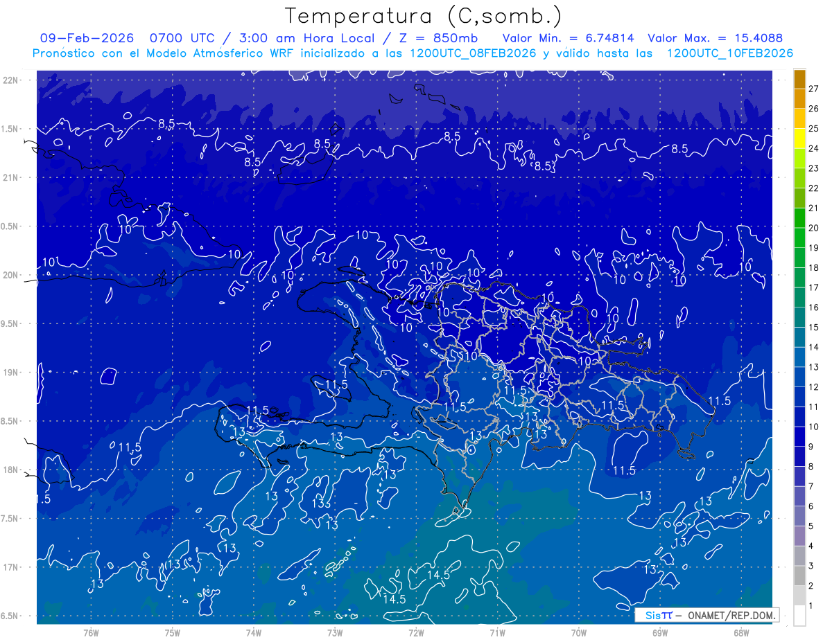The height and width of the screenshot is (642, 832).
Task: Click the colorbar label "6"
Action: pos(811,506)
